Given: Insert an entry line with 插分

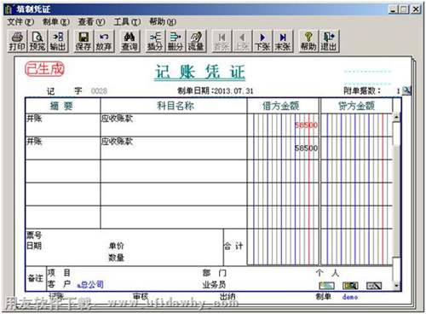Looking at the screenshot, I should [155, 41].
